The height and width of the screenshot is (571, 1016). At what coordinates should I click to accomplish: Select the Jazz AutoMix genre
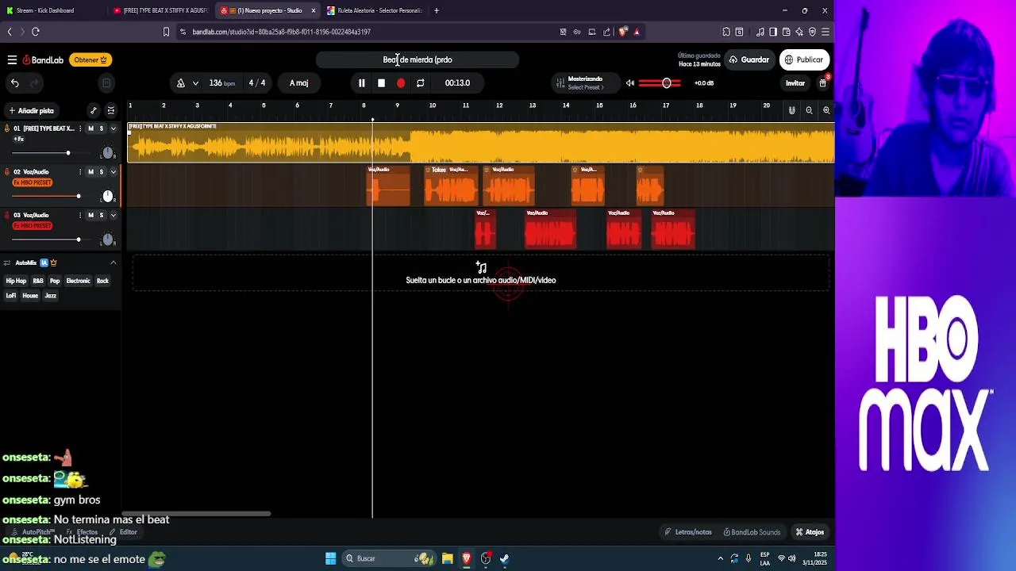pyautogui.click(x=50, y=296)
